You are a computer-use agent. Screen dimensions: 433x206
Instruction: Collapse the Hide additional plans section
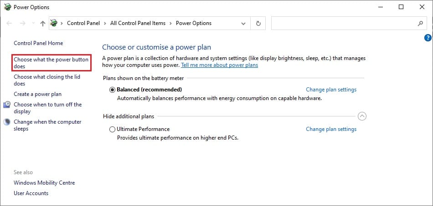click(x=362, y=116)
